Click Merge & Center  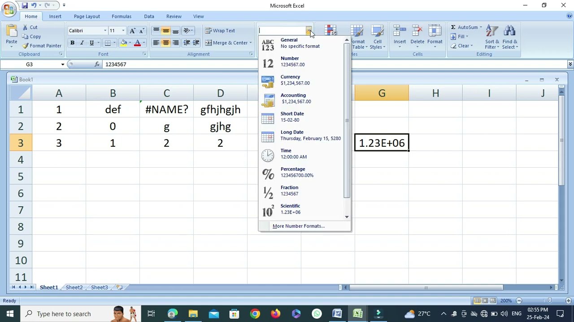click(226, 43)
